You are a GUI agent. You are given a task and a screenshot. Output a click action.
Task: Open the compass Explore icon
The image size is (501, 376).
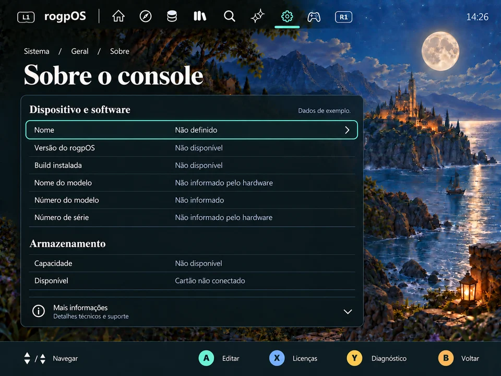click(146, 16)
